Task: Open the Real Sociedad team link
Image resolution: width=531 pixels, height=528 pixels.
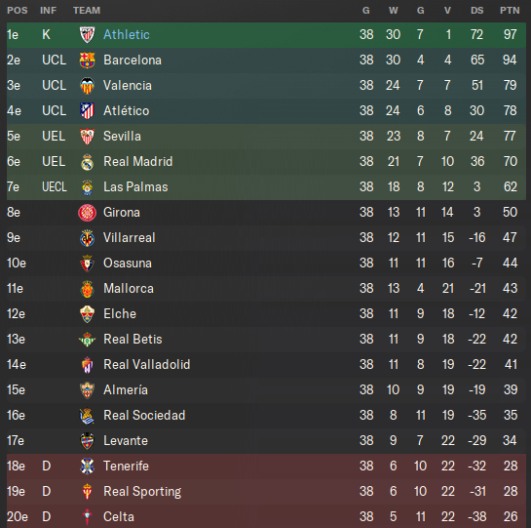Action: pos(144,416)
